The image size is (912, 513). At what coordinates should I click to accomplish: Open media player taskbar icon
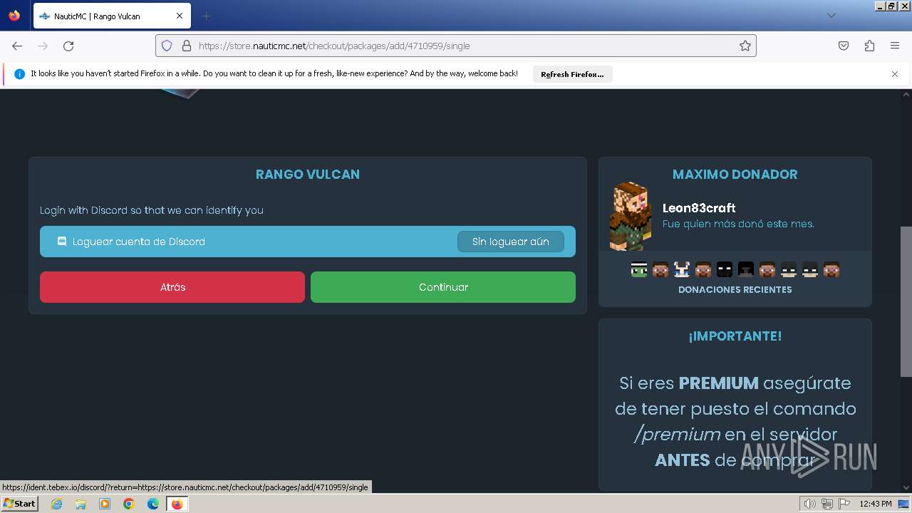click(105, 504)
